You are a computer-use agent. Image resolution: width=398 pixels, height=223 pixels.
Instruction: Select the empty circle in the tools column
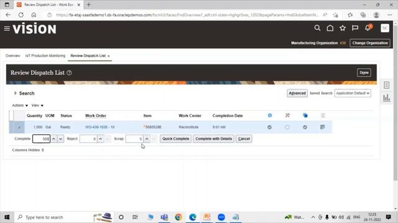coord(287,127)
